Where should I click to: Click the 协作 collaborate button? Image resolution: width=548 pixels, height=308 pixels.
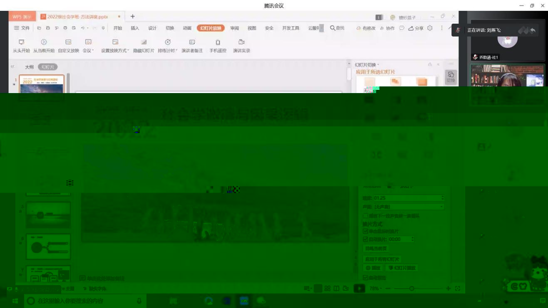click(387, 28)
